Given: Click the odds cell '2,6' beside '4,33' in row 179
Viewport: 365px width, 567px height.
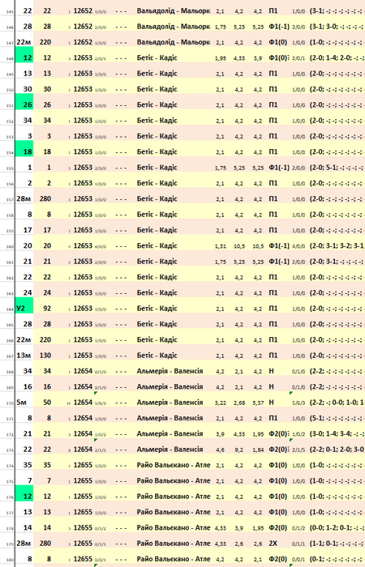Looking at the screenshot, I should (x=239, y=544).
